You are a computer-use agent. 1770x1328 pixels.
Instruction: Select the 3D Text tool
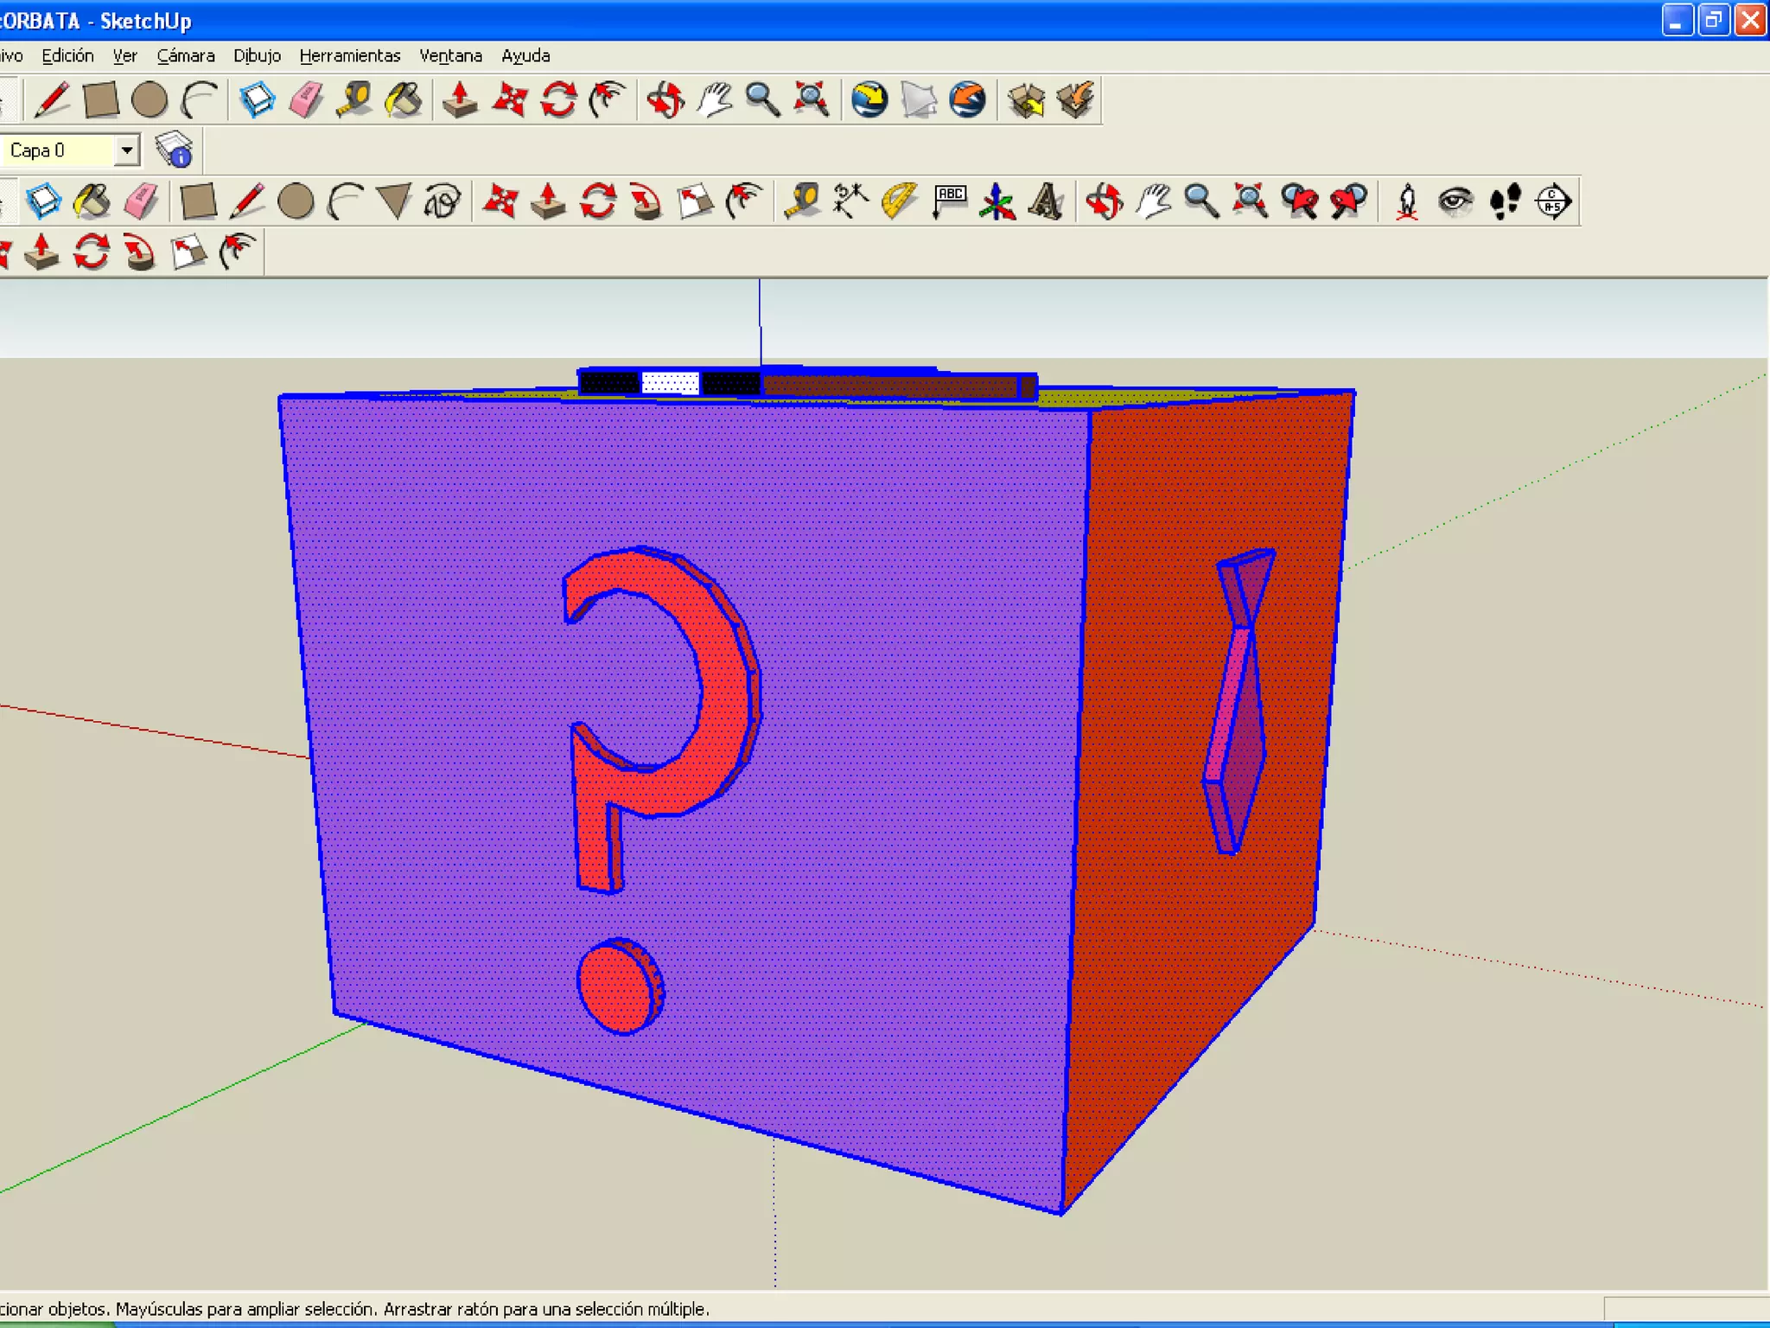1047,201
